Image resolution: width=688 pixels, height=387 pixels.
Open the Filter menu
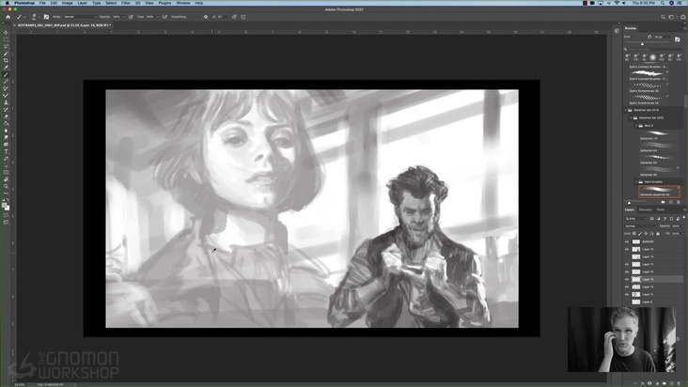click(x=126, y=3)
